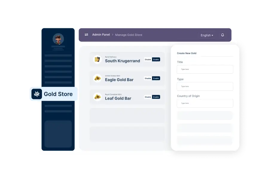
Task: Disable the Eagle Gold Bar item
Action: click(148, 78)
